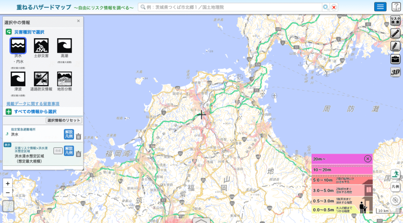The width and height of the screenshot is (403, 223).
Task: Select the 土砂災害 landslide hazard icon
Action: click(x=41, y=46)
